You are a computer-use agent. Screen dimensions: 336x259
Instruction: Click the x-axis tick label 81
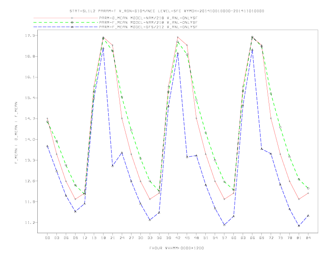click(x=299, y=238)
